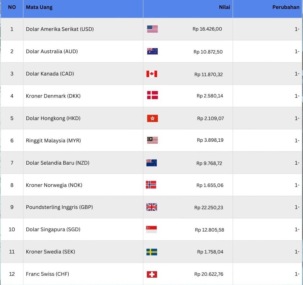Click the Perubahan column header
The height and width of the screenshot is (285, 303).
pyautogui.click(x=286, y=7)
